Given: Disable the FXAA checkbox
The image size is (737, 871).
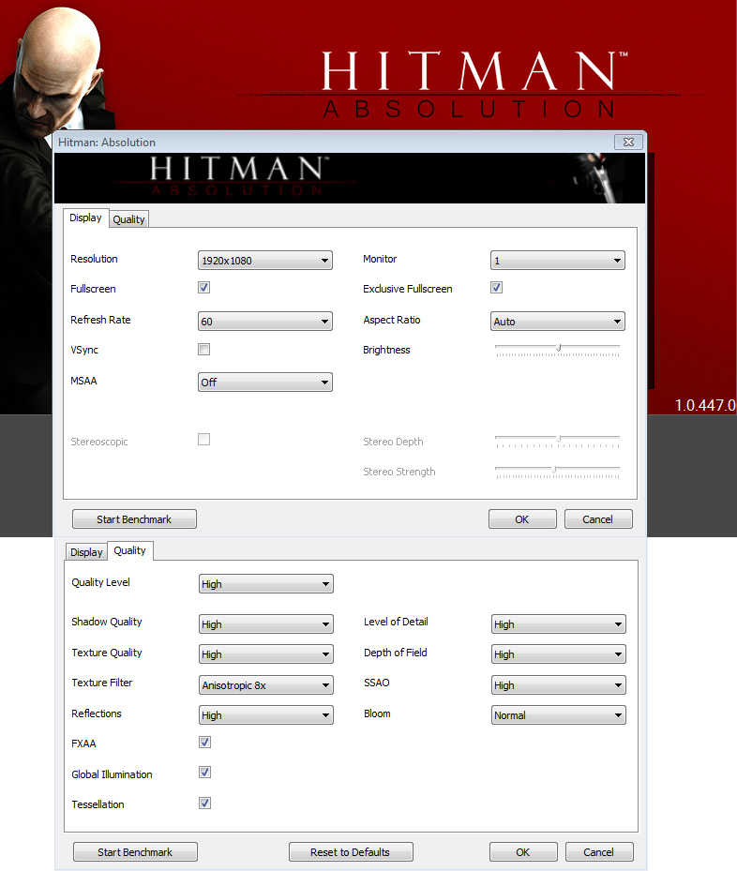Looking at the screenshot, I should coord(205,743).
